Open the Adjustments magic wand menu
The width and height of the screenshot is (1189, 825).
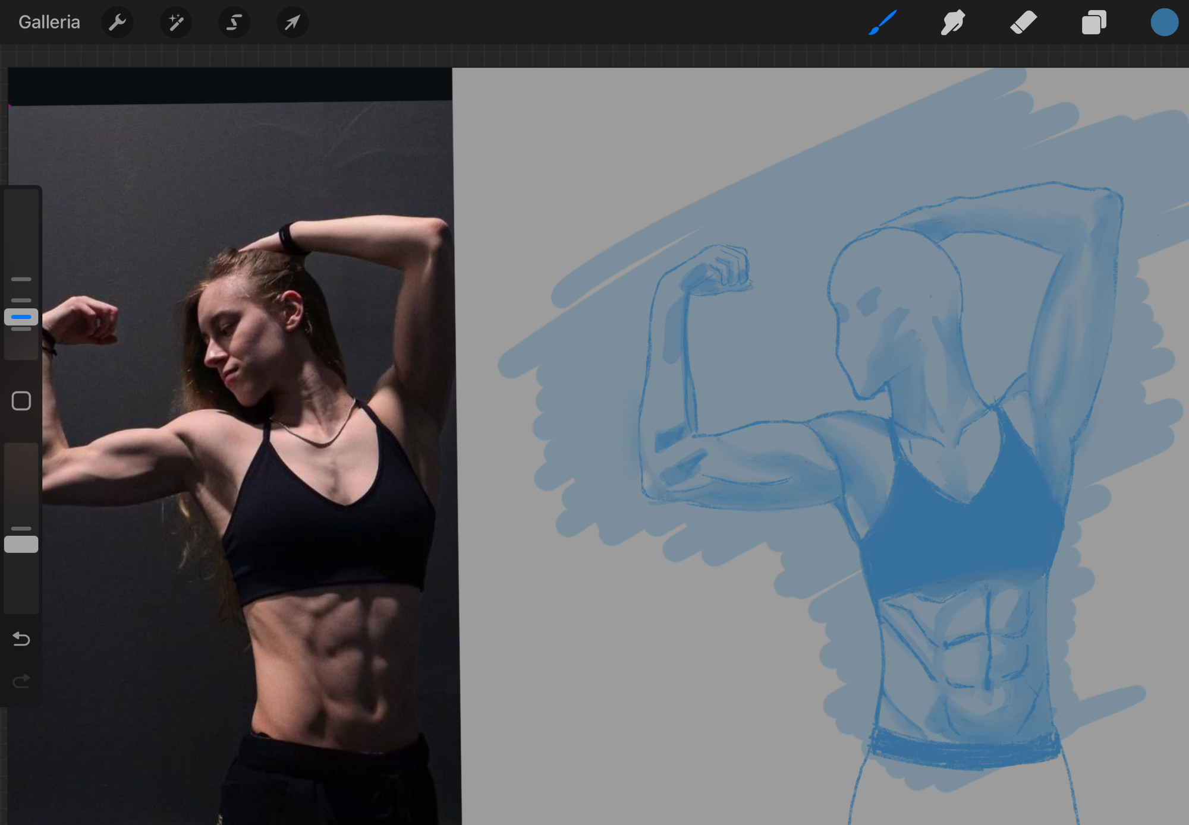176,23
